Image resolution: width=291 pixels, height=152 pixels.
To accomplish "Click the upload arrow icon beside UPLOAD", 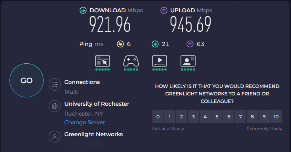I will tap(164, 10).
